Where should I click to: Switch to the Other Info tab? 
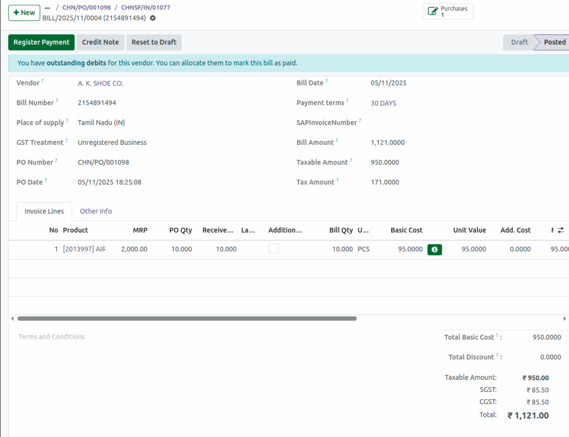pyautogui.click(x=96, y=211)
